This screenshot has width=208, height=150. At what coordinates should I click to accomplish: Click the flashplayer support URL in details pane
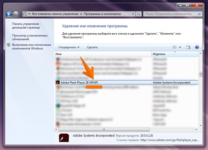point(170,140)
